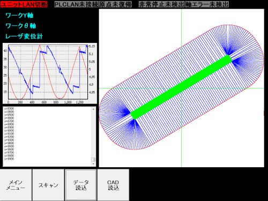This screenshot has height=201, width=268.
Task: Click the log list scroll up arrow
Action: pyautogui.click(x=93, y=109)
